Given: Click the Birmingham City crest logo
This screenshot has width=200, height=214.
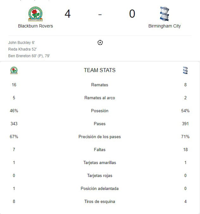Looking at the screenshot, I should (x=165, y=14).
